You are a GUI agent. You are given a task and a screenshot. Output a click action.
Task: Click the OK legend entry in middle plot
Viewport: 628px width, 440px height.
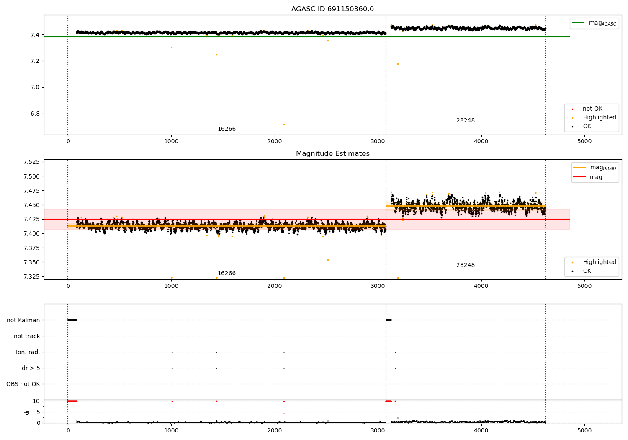click(x=587, y=271)
